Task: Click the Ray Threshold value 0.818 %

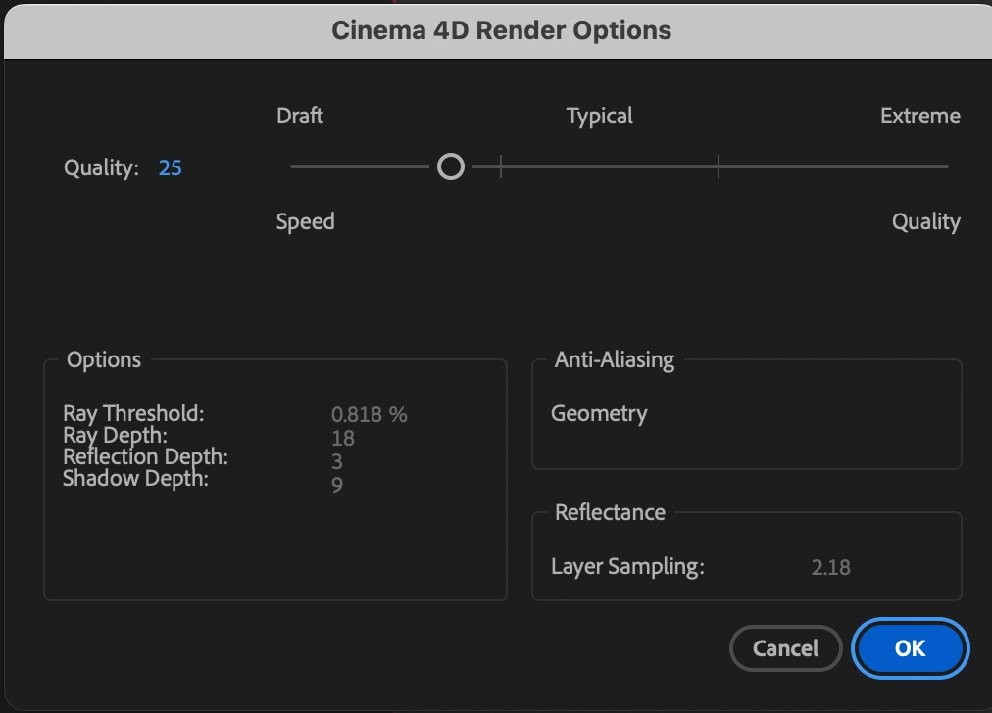Action: (370, 414)
